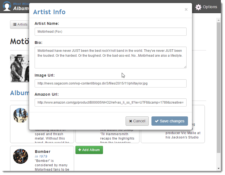The width and height of the screenshot is (225, 175).
Task: Click the Cancel button
Action: coord(137,121)
